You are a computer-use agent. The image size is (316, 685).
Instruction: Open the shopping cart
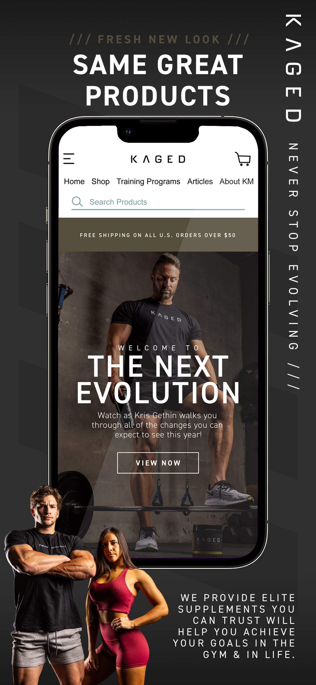[243, 159]
